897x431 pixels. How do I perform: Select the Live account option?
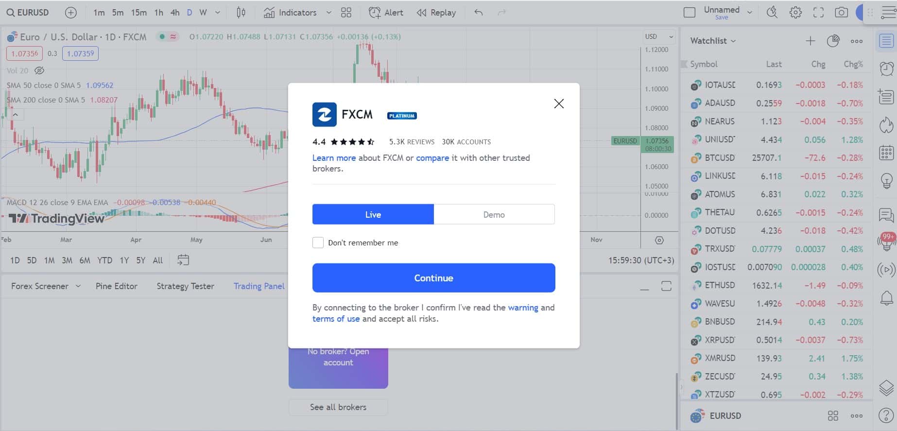pos(373,214)
